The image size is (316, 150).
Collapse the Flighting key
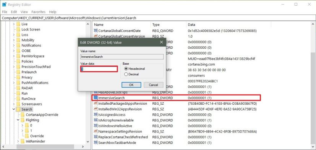pos(18,120)
